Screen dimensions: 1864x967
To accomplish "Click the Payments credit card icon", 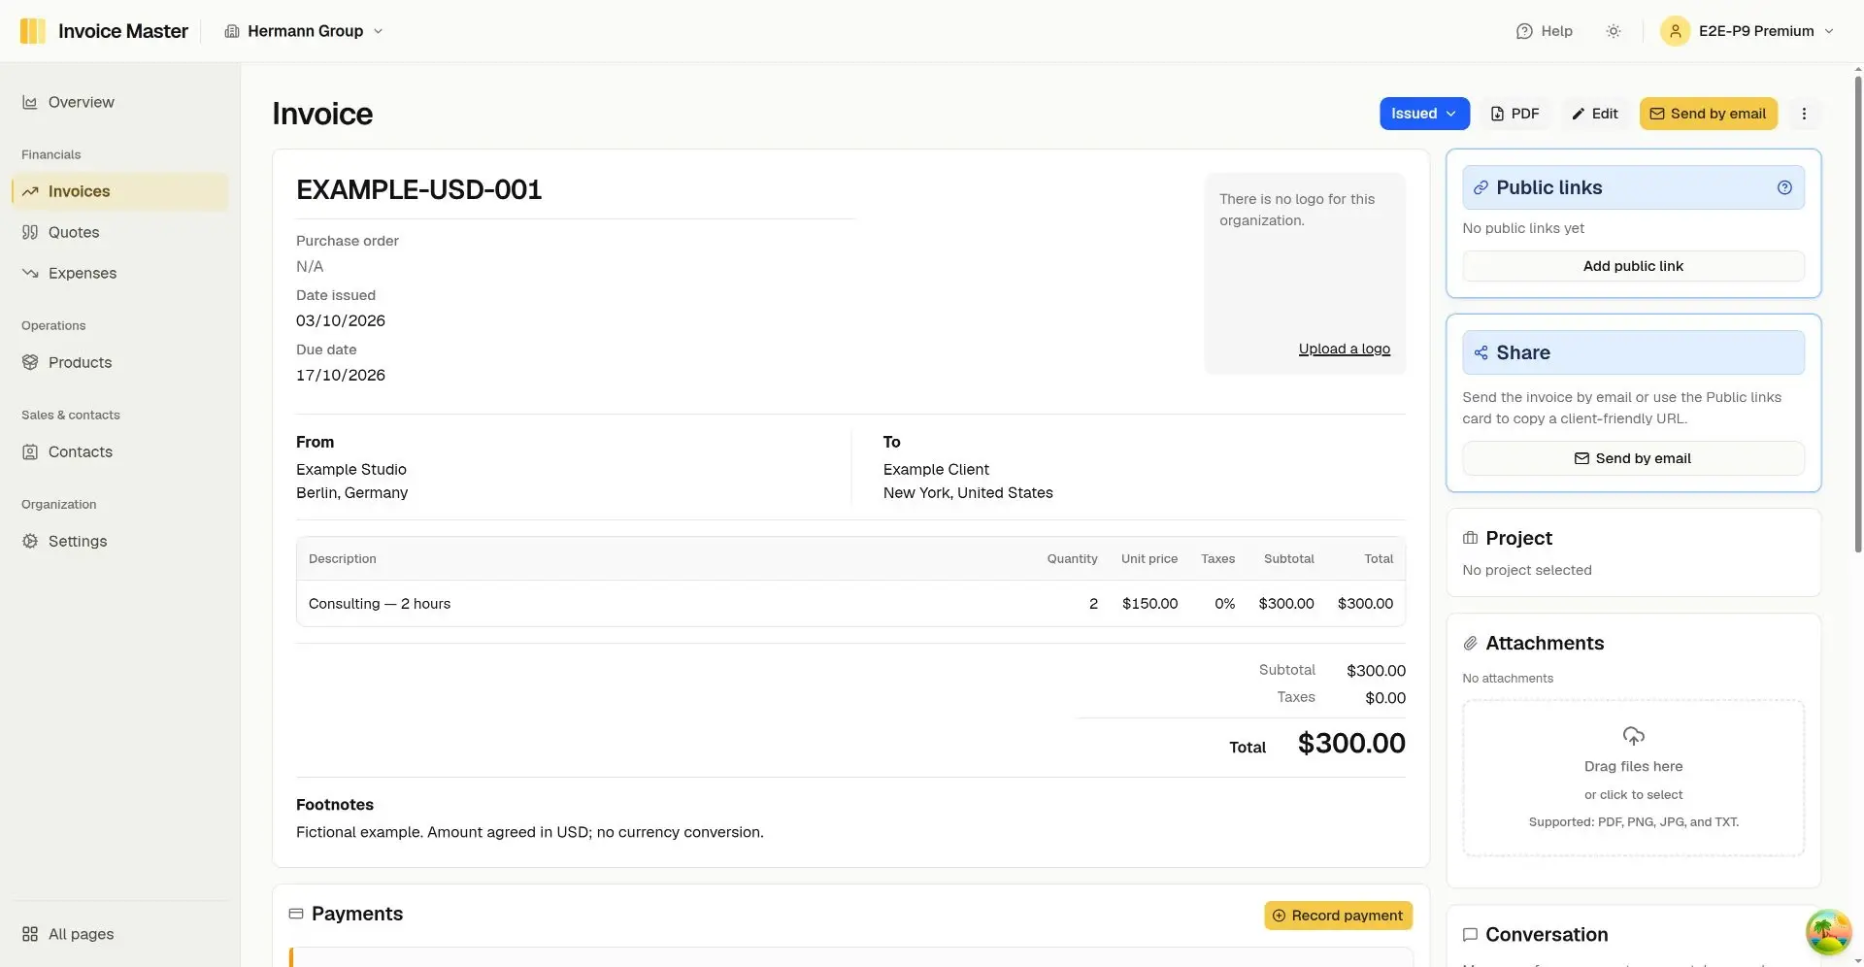I will (296, 914).
